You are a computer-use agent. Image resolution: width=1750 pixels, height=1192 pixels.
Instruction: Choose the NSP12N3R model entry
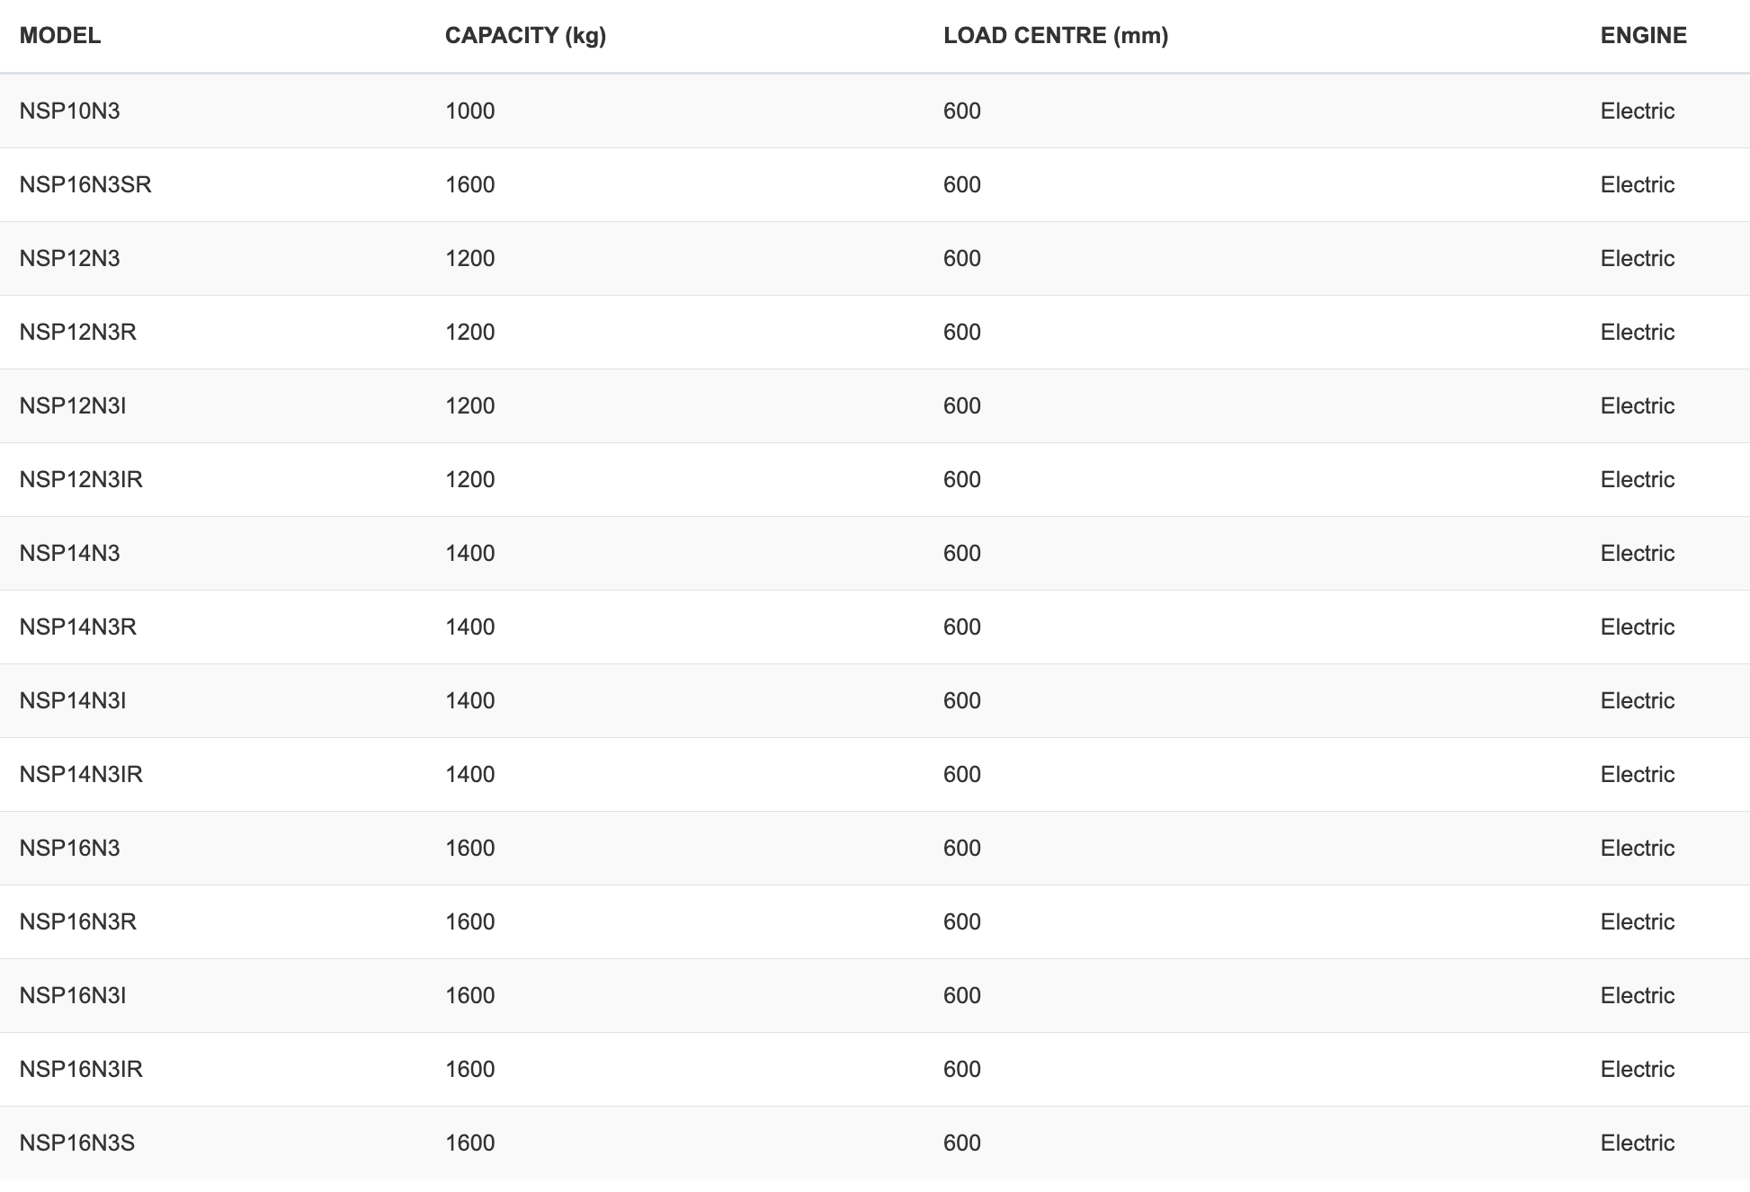78,332
